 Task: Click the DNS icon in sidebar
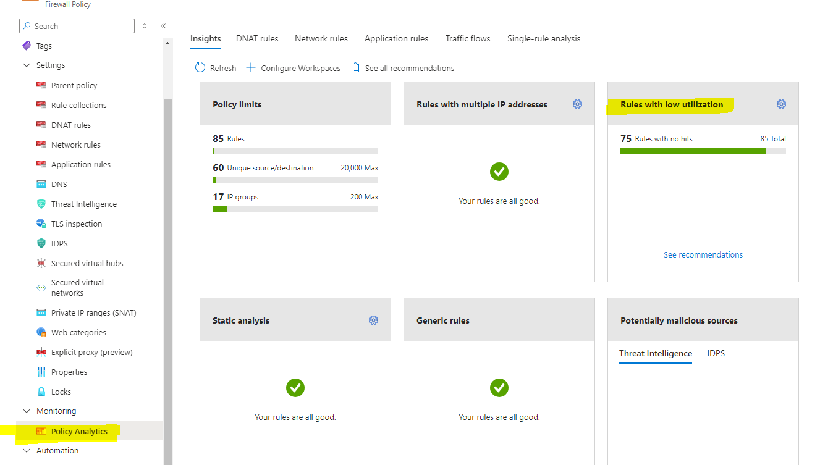point(41,184)
